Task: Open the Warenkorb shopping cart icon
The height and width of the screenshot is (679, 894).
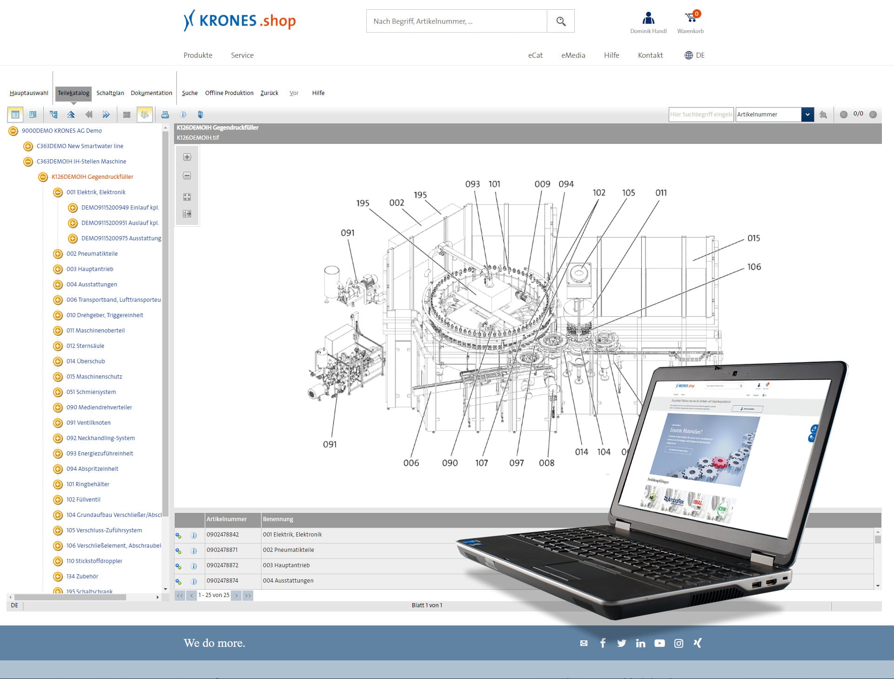Action: (691, 18)
